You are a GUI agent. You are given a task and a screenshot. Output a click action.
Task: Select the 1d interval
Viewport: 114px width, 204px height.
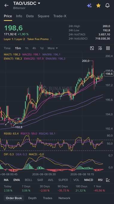pyautogui.click(x=42, y=48)
